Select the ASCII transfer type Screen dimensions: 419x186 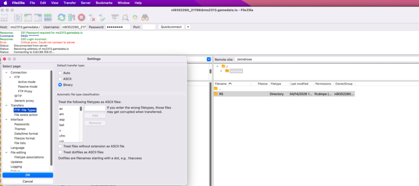pyautogui.click(x=60, y=79)
